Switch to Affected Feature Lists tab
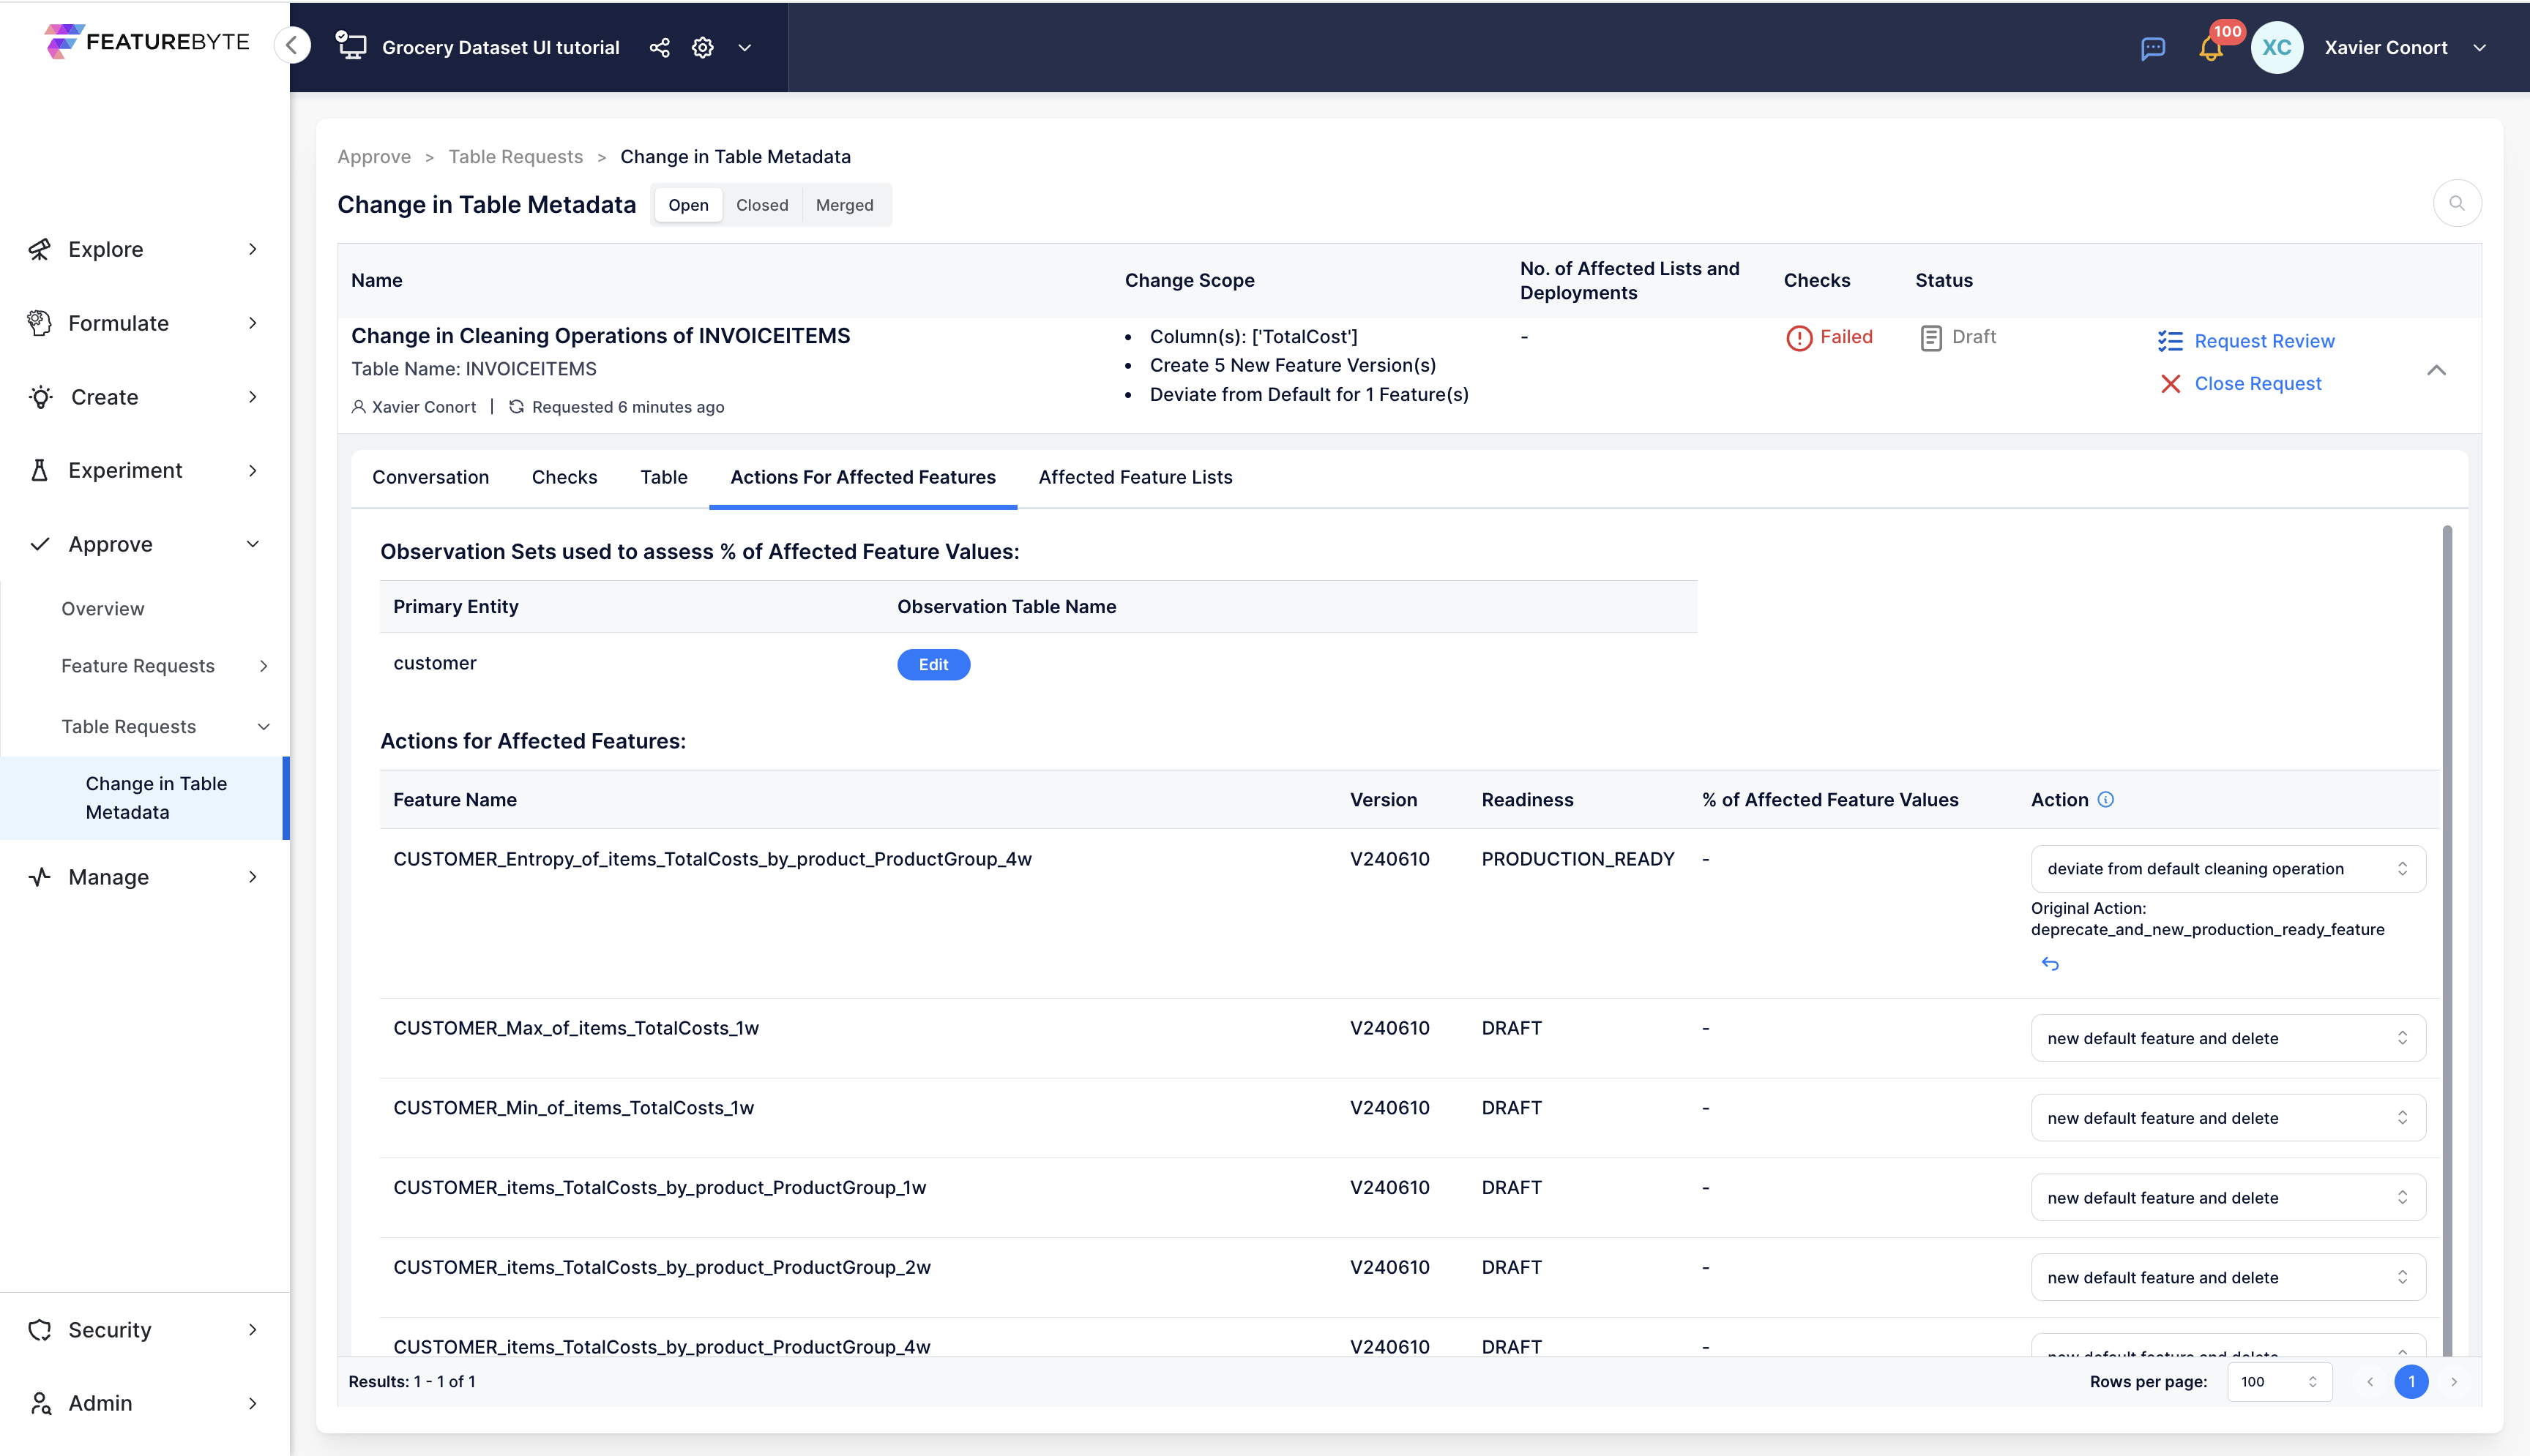This screenshot has width=2530, height=1456. 1135,477
